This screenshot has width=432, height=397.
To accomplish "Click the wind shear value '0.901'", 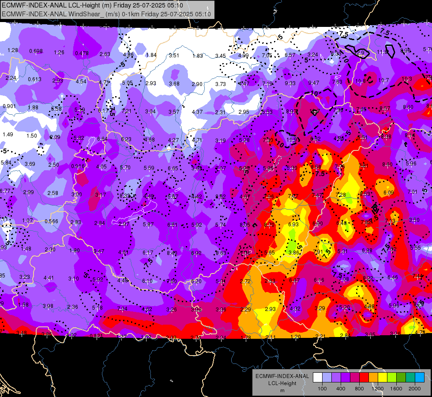I will [9, 106].
